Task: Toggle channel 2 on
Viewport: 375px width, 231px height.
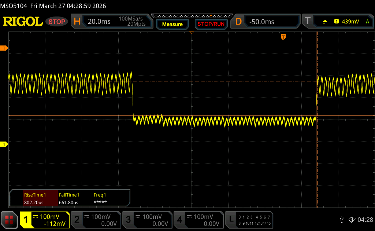Action: (x=96, y=220)
